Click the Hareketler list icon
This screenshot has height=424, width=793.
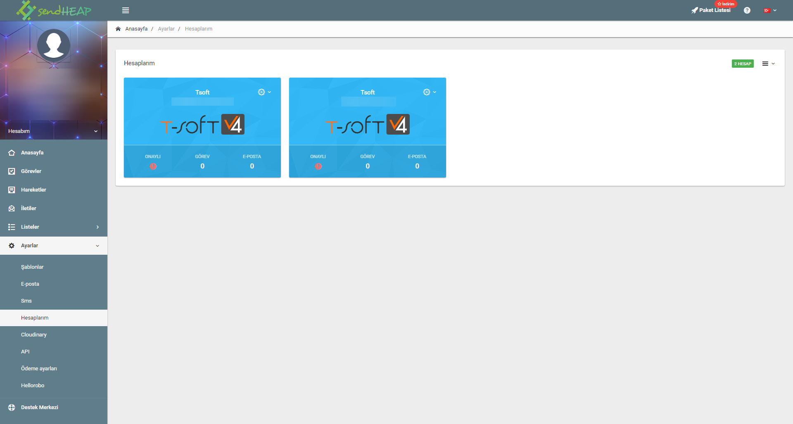(x=12, y=190)
